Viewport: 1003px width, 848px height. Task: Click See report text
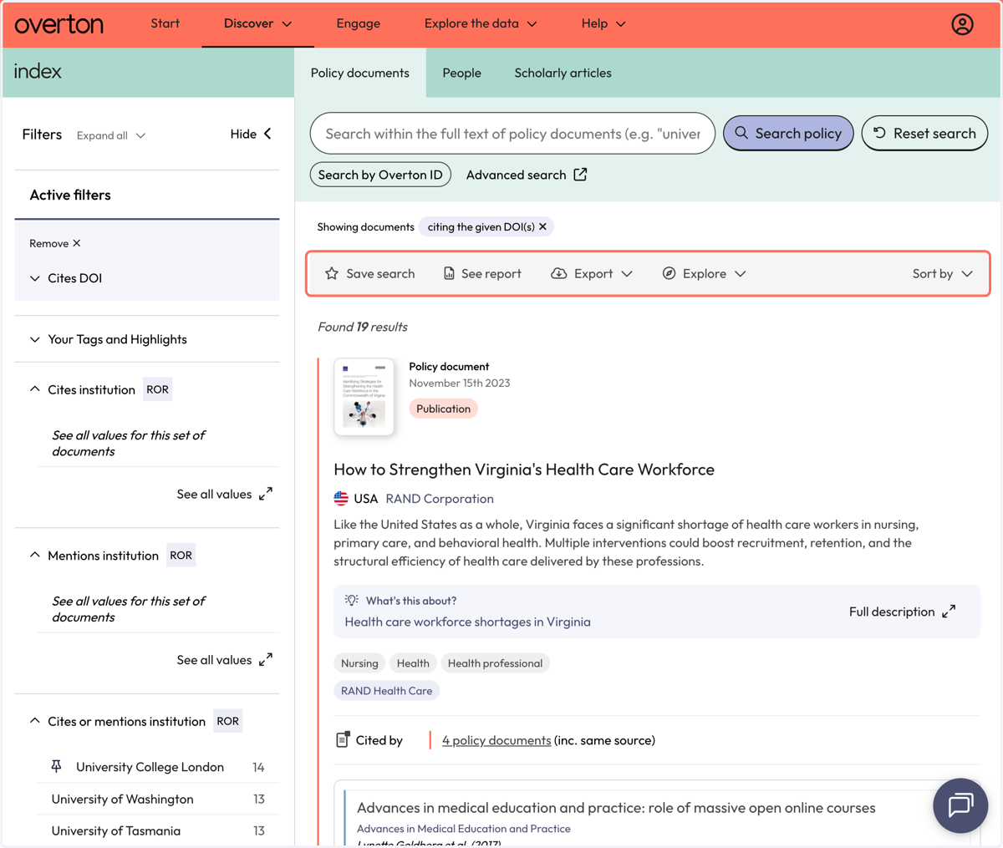[491, 273]
